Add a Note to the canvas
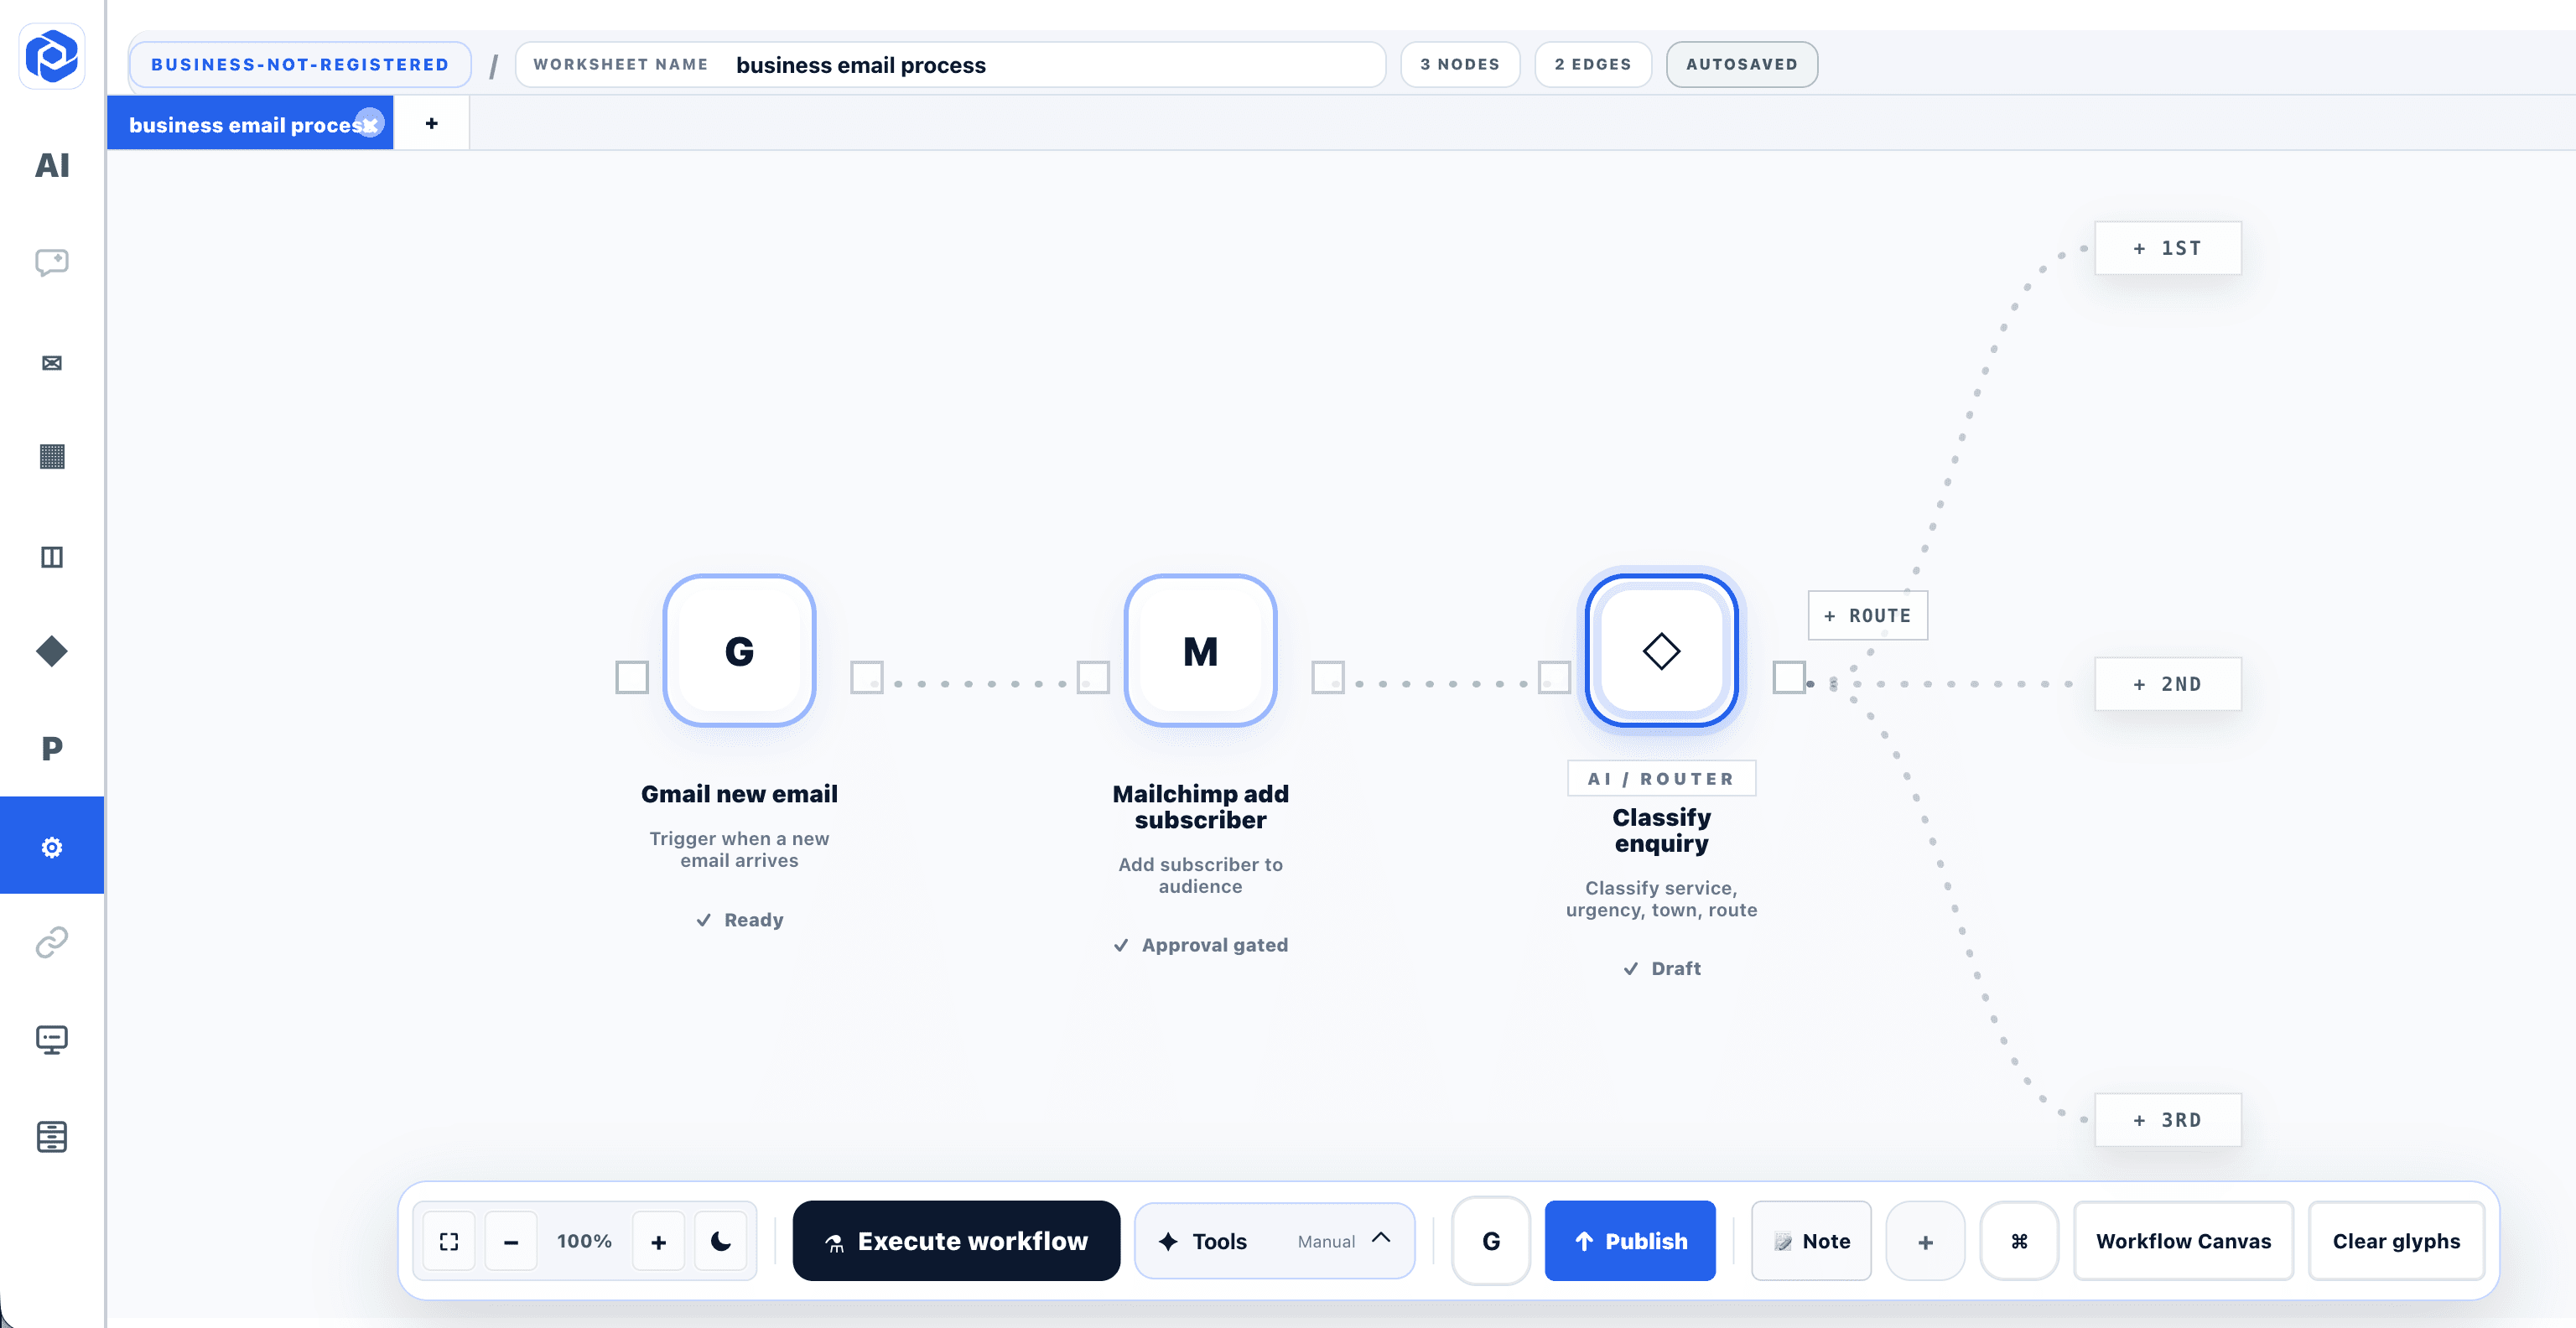 pyautogui.click(x=1811, y=1241)
